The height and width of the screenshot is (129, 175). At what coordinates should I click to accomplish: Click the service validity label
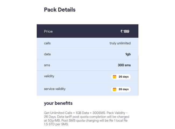[x=55, y=89]
